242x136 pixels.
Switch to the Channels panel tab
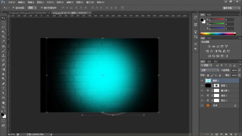tap(209, 61)
